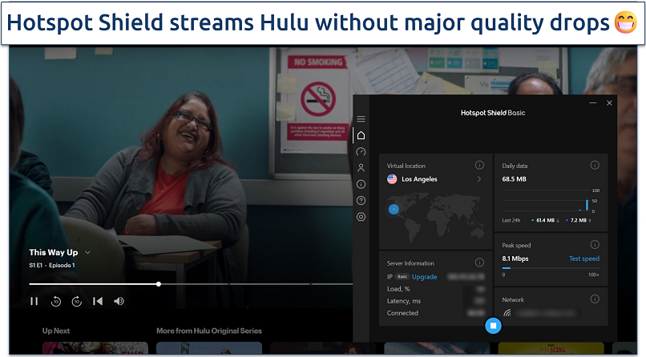646x357 pixels.
Task: Open the speed test gauge section
Action: pos(361,152)
